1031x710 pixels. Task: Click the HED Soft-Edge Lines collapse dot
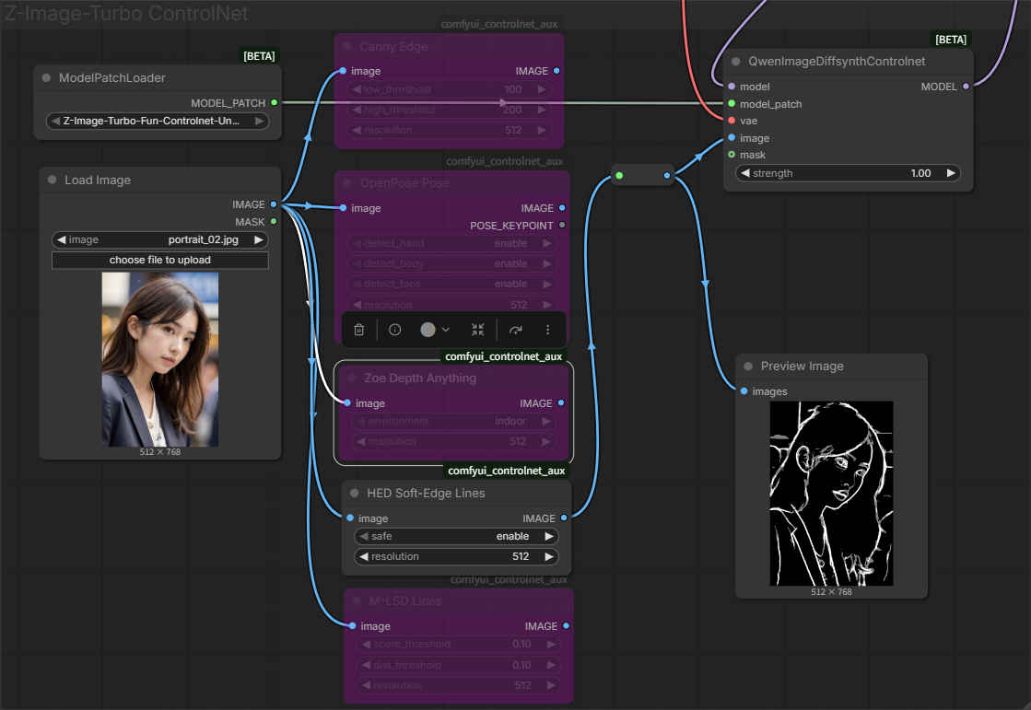point(354,494)
